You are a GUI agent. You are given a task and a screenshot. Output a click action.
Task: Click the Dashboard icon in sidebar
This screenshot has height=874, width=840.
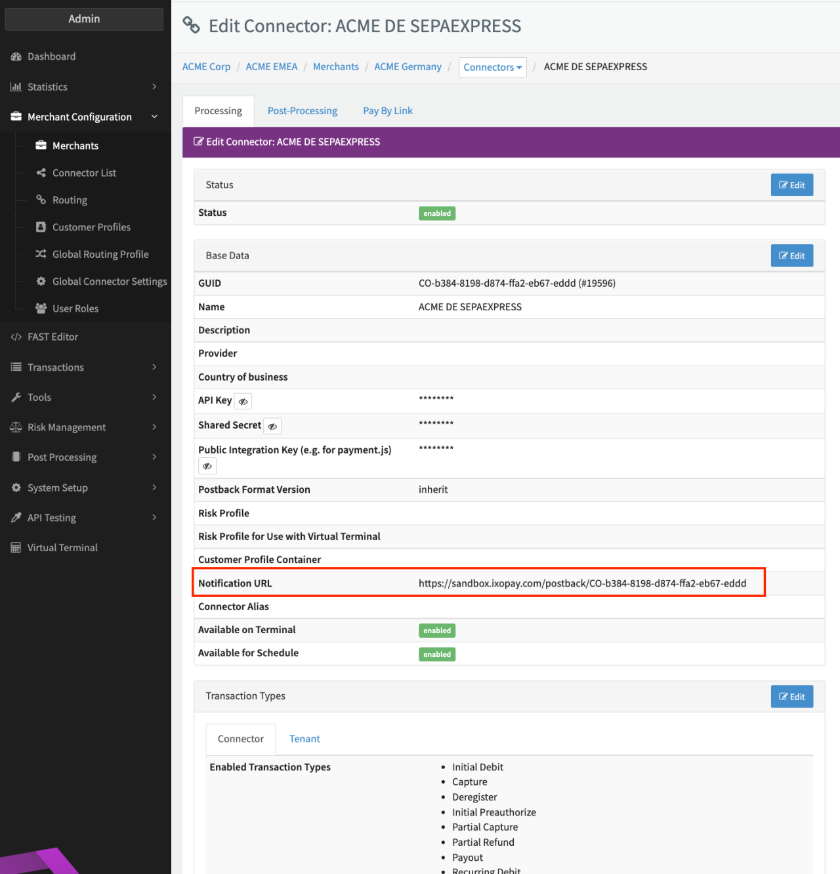click(16, 57)
